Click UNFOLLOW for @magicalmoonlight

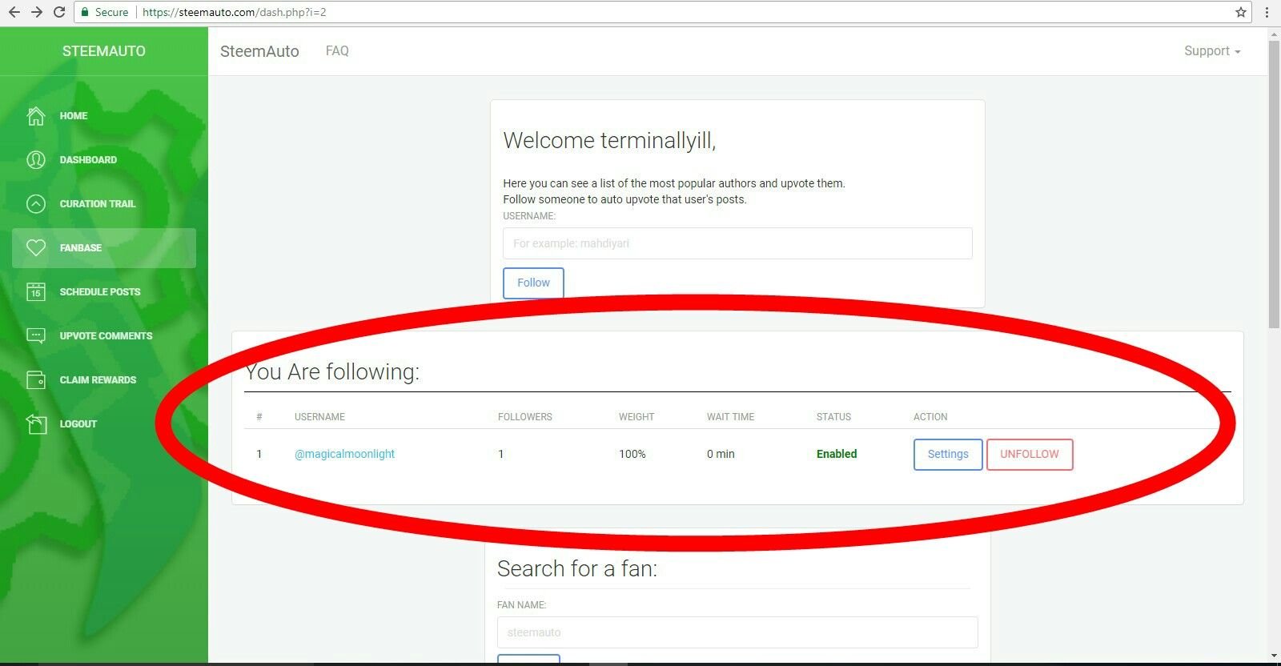point(1030,454)
